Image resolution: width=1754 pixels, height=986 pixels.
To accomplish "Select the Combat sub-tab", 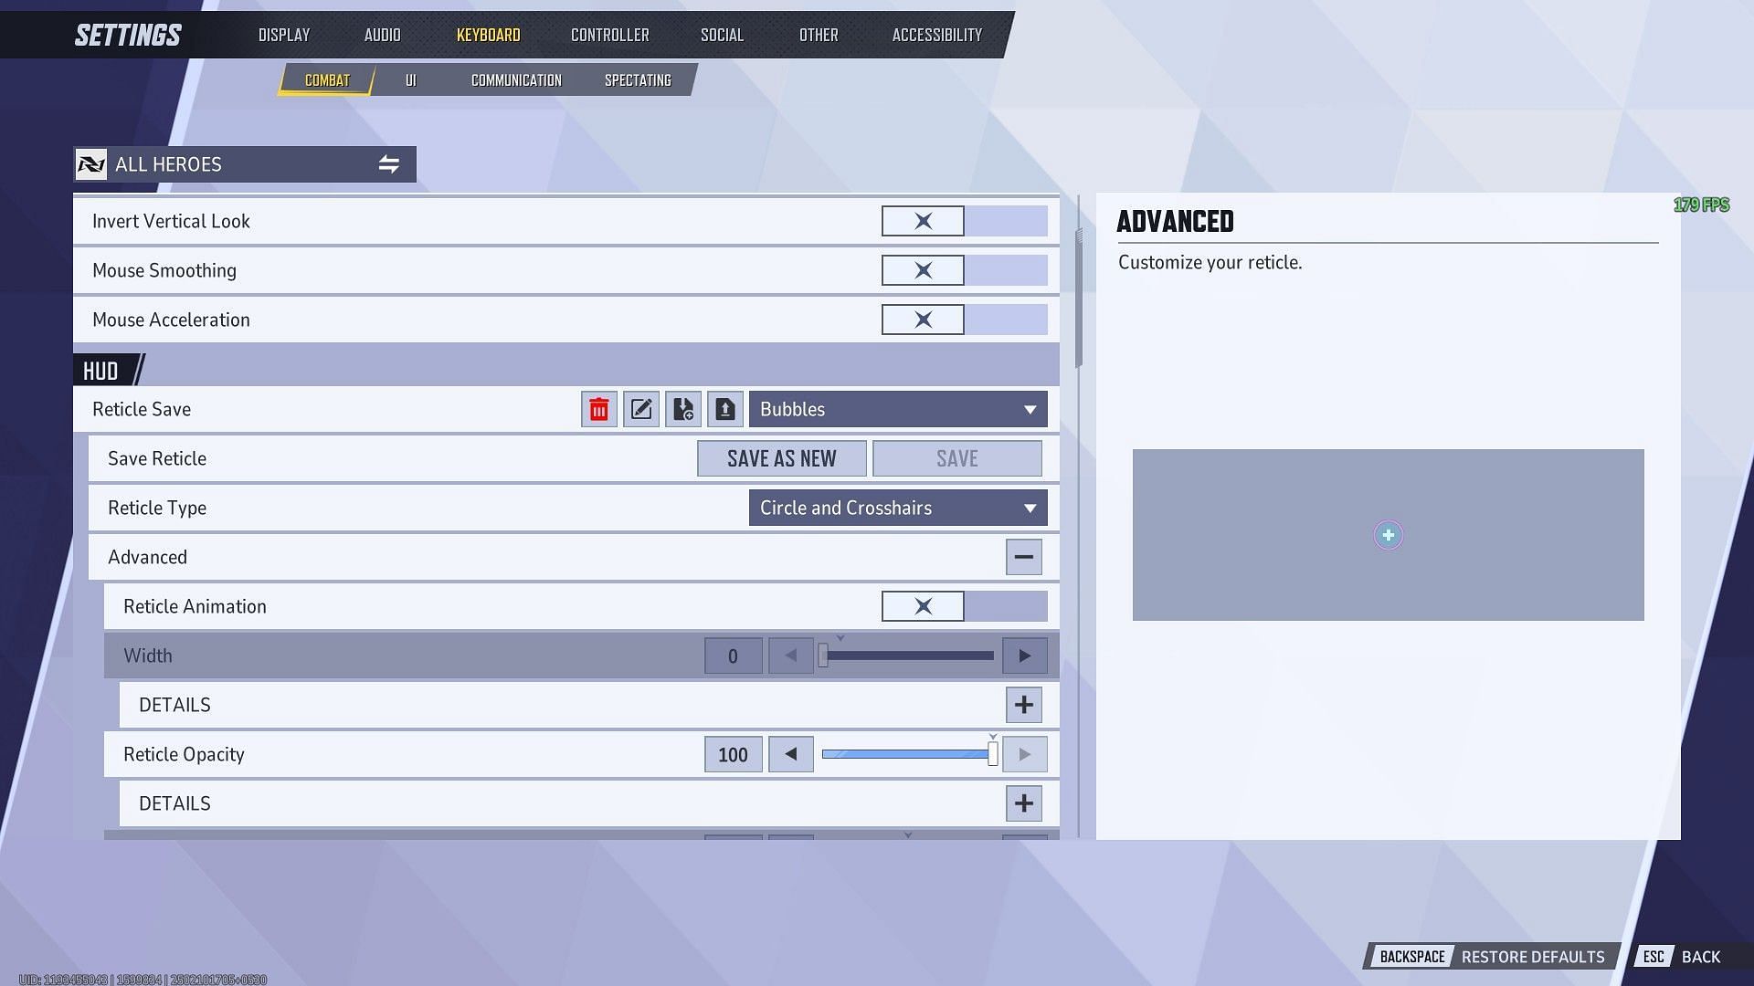I will pyautogui.click(x=327, y=80).
